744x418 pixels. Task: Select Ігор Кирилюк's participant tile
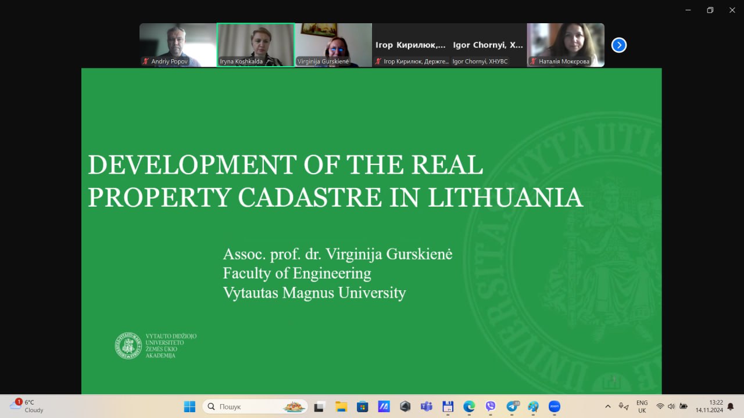coord(411,45)
